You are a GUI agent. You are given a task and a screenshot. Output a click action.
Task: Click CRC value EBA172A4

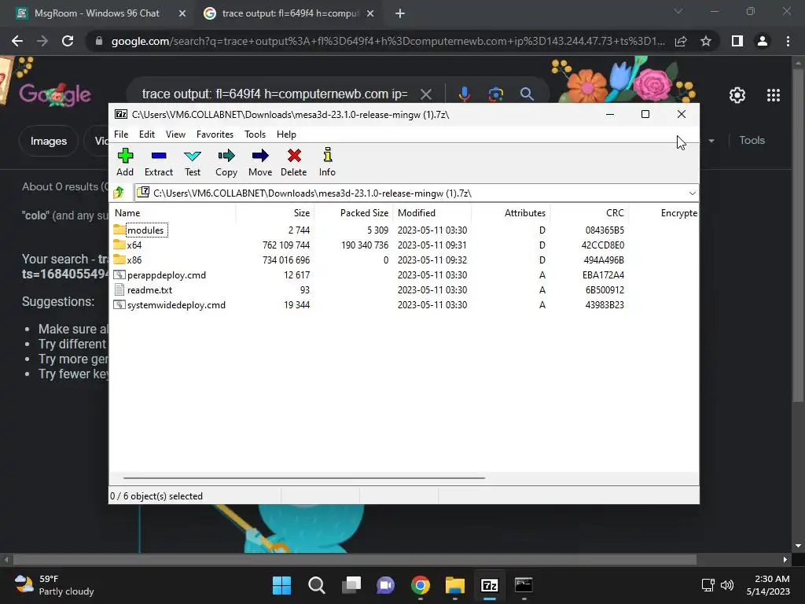point(603,274)
